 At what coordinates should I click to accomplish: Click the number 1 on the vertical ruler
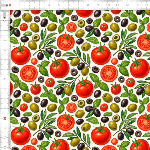(4, 30)
